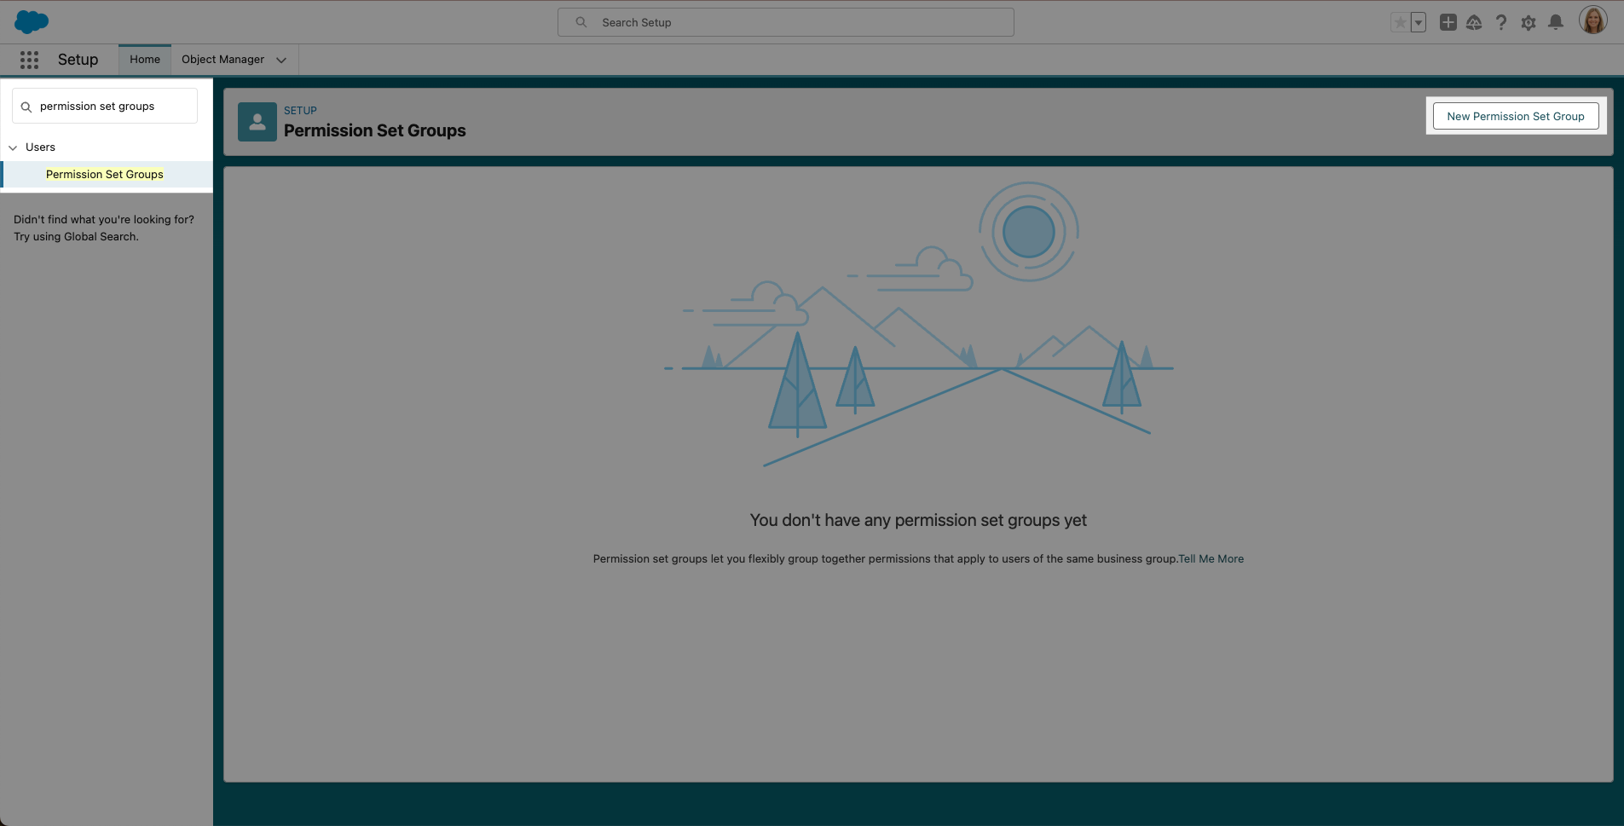This screenshot has width=1624, height=826.
Task: View notifications bell
Action: click(x=1556, y=23)
